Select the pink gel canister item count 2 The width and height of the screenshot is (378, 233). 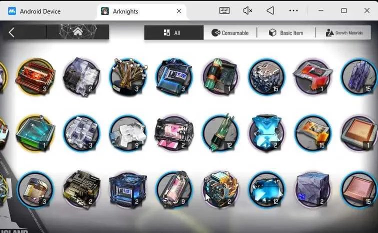(x=174, y=133)
